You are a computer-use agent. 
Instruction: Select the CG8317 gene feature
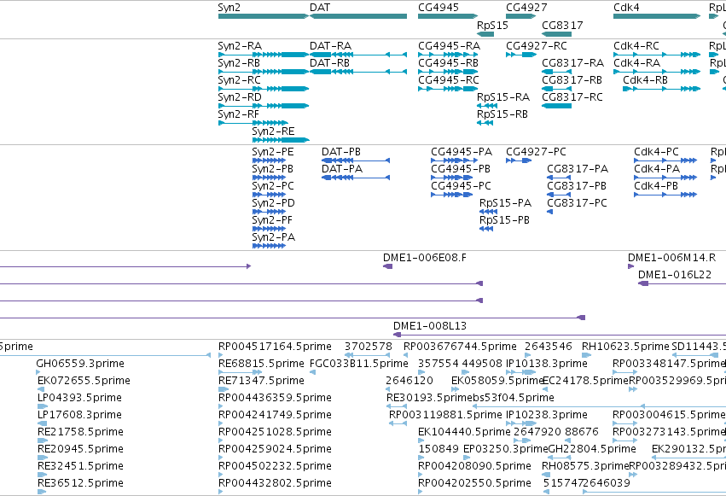(556, 34)
